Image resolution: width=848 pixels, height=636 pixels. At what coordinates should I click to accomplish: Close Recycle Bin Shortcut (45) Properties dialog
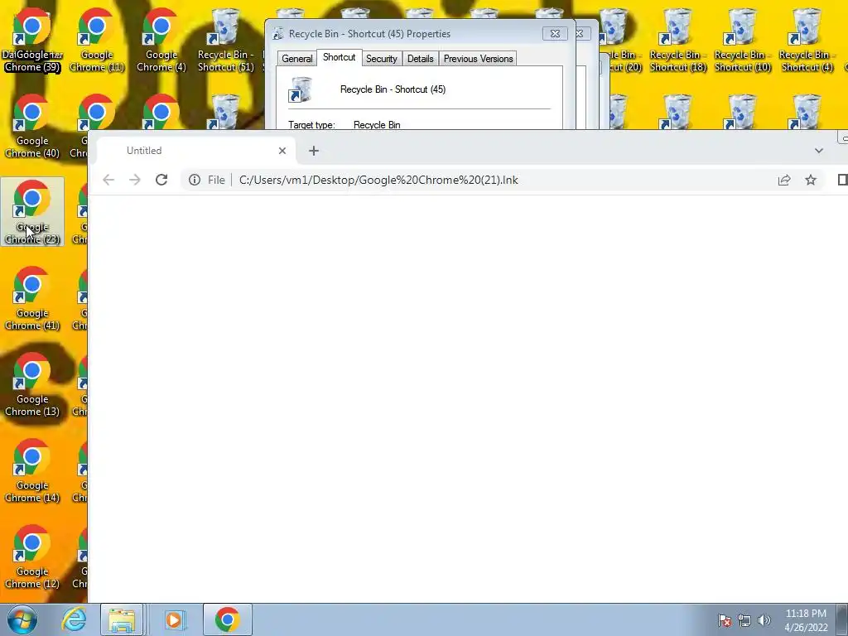[x=555, y=33]
